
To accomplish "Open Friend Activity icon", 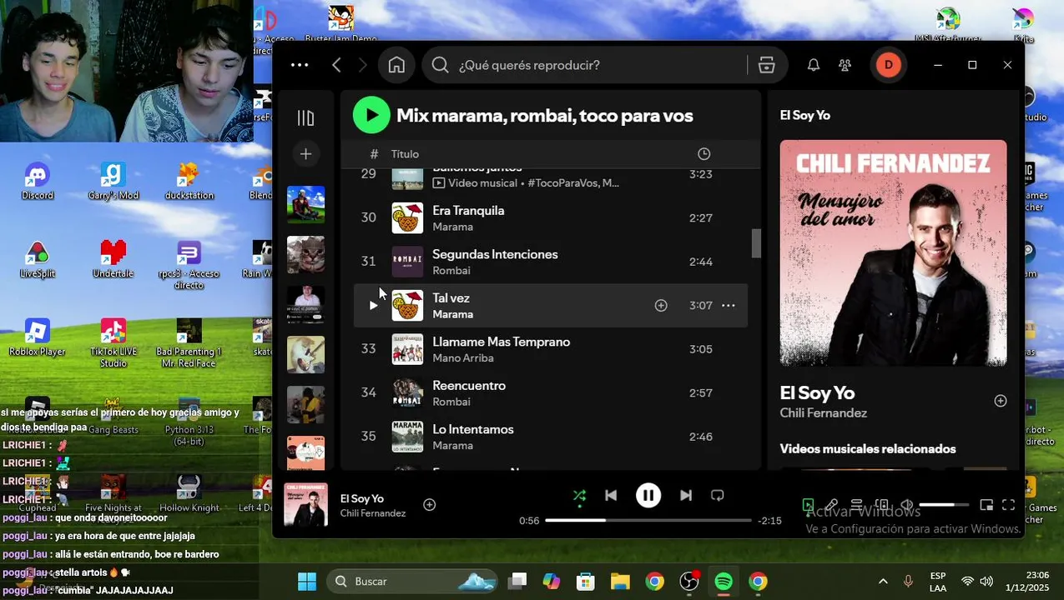I will click(x=845, y=65).
